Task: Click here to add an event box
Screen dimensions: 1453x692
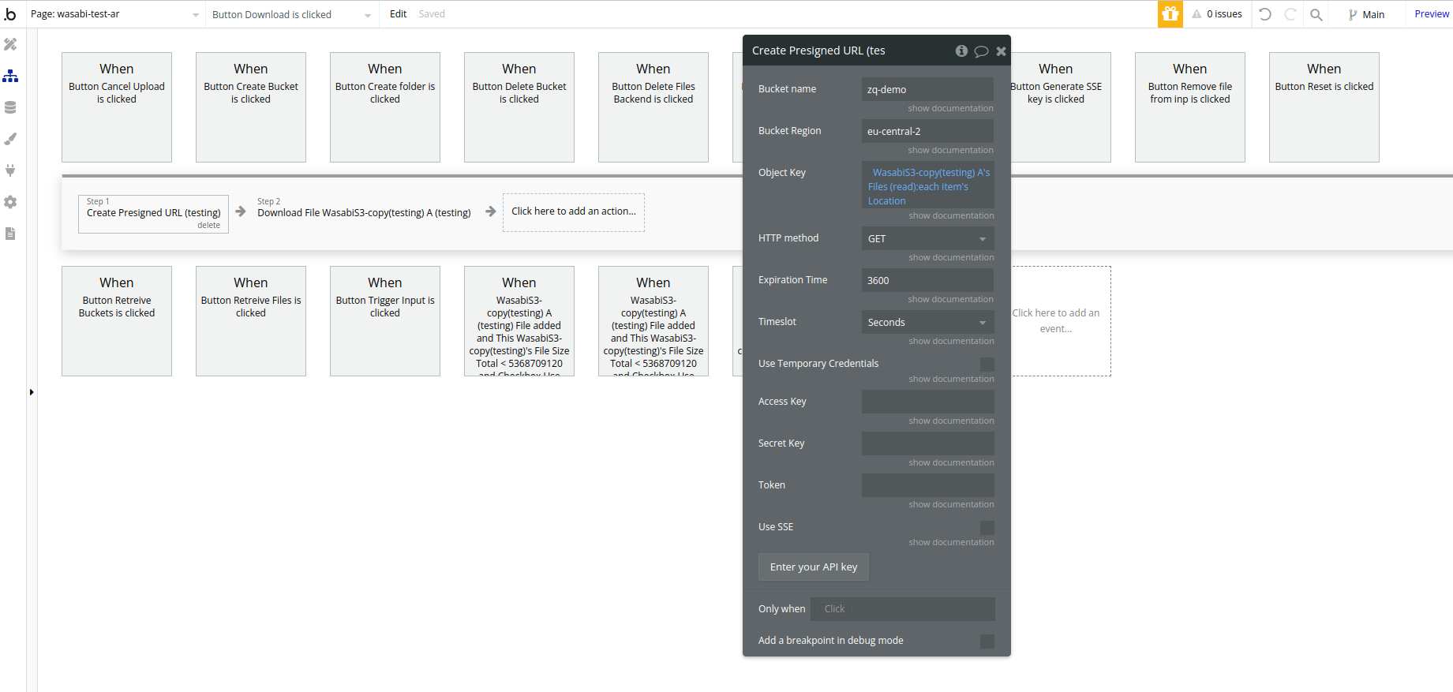Action: tap(1056, 321)
